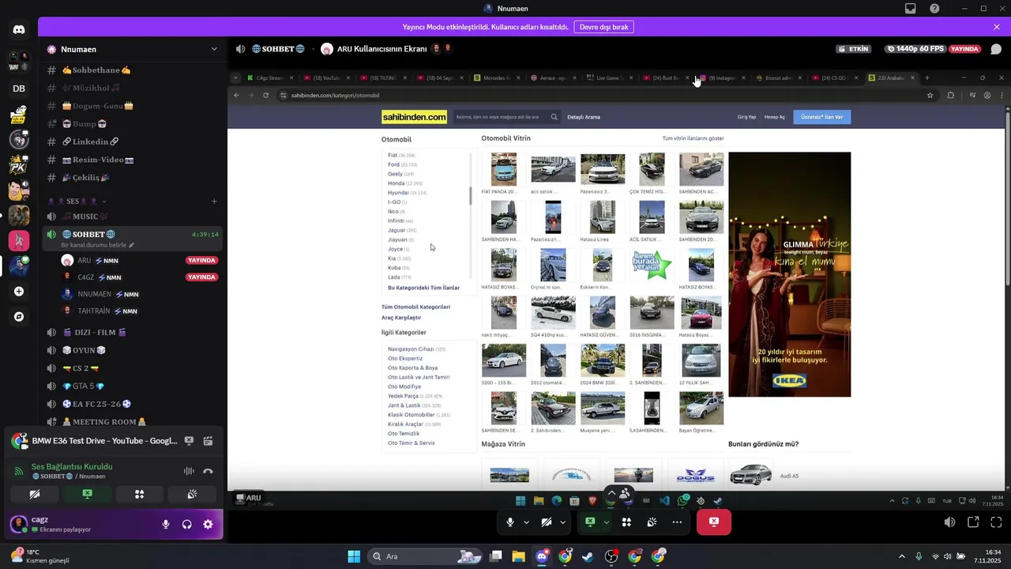Dismiss the streamer mode banner
Screen dimensions: 1011x569
pos(997,27)
